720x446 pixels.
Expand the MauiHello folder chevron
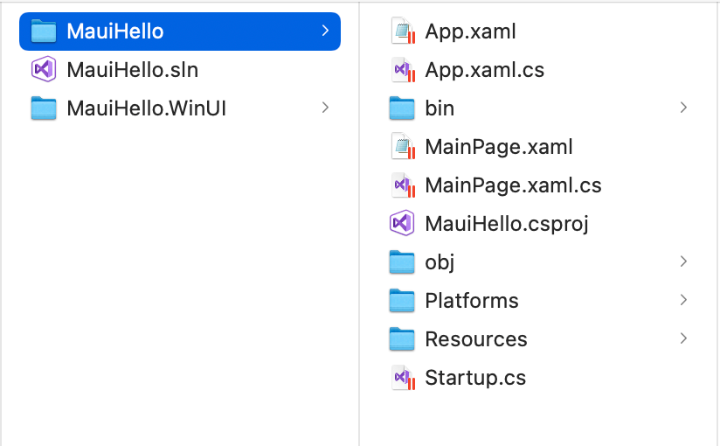pyautogui.click(x=325, y=31)
